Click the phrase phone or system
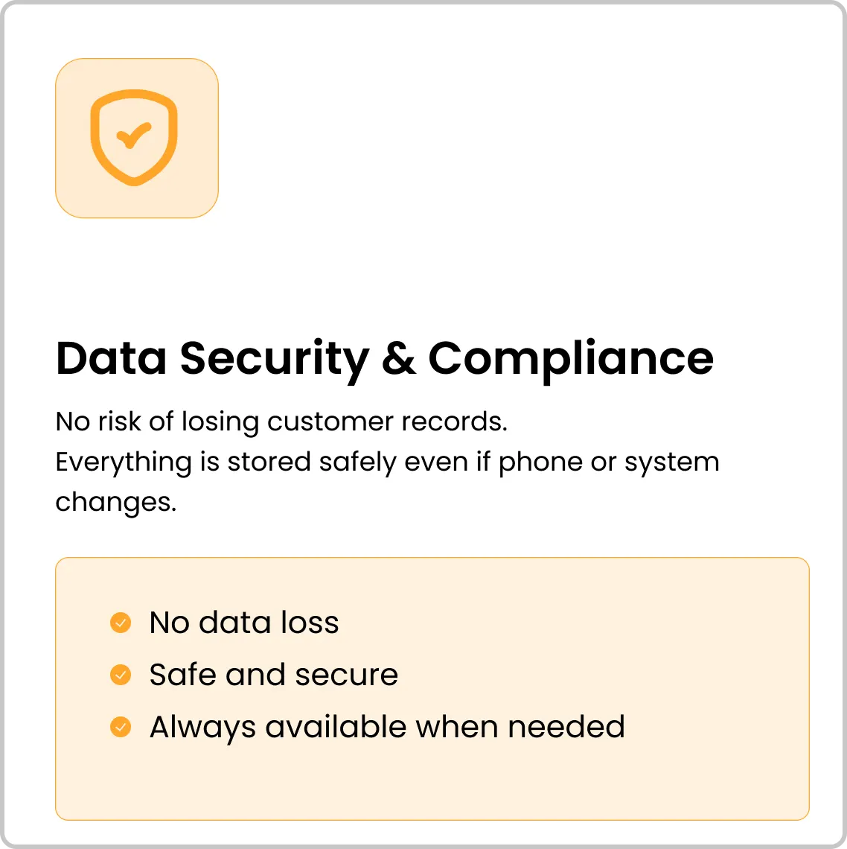 tap(609, 462)
